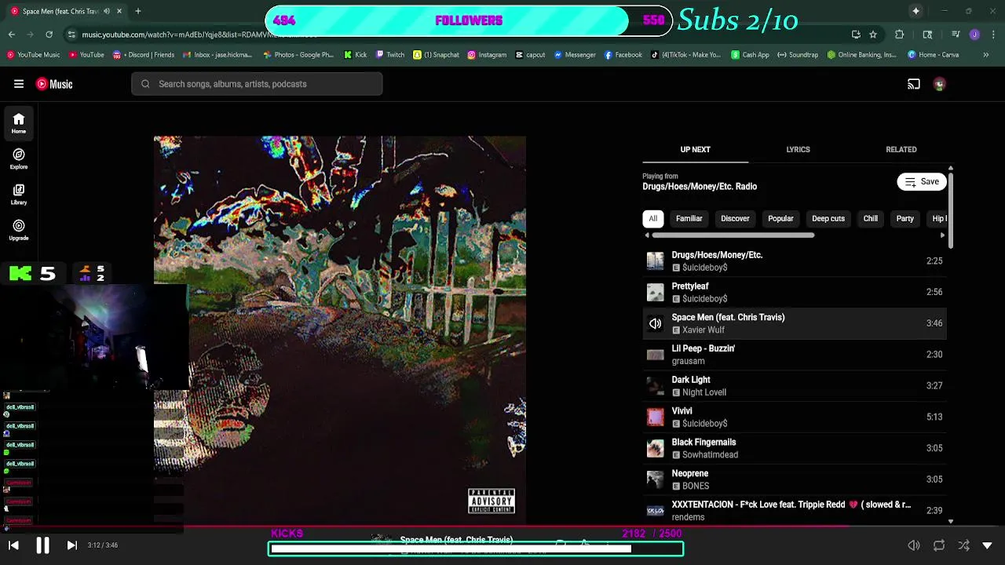This screenshot has height=565, width=1005.
Task: Click the search songs input field
Action: [x=257, y=84]
